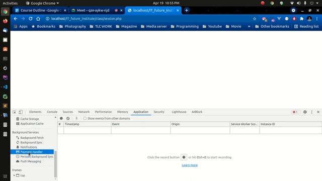Open Show Applications grid in the dock
Viewport: 322px width, 181px height.
(5, 176)
